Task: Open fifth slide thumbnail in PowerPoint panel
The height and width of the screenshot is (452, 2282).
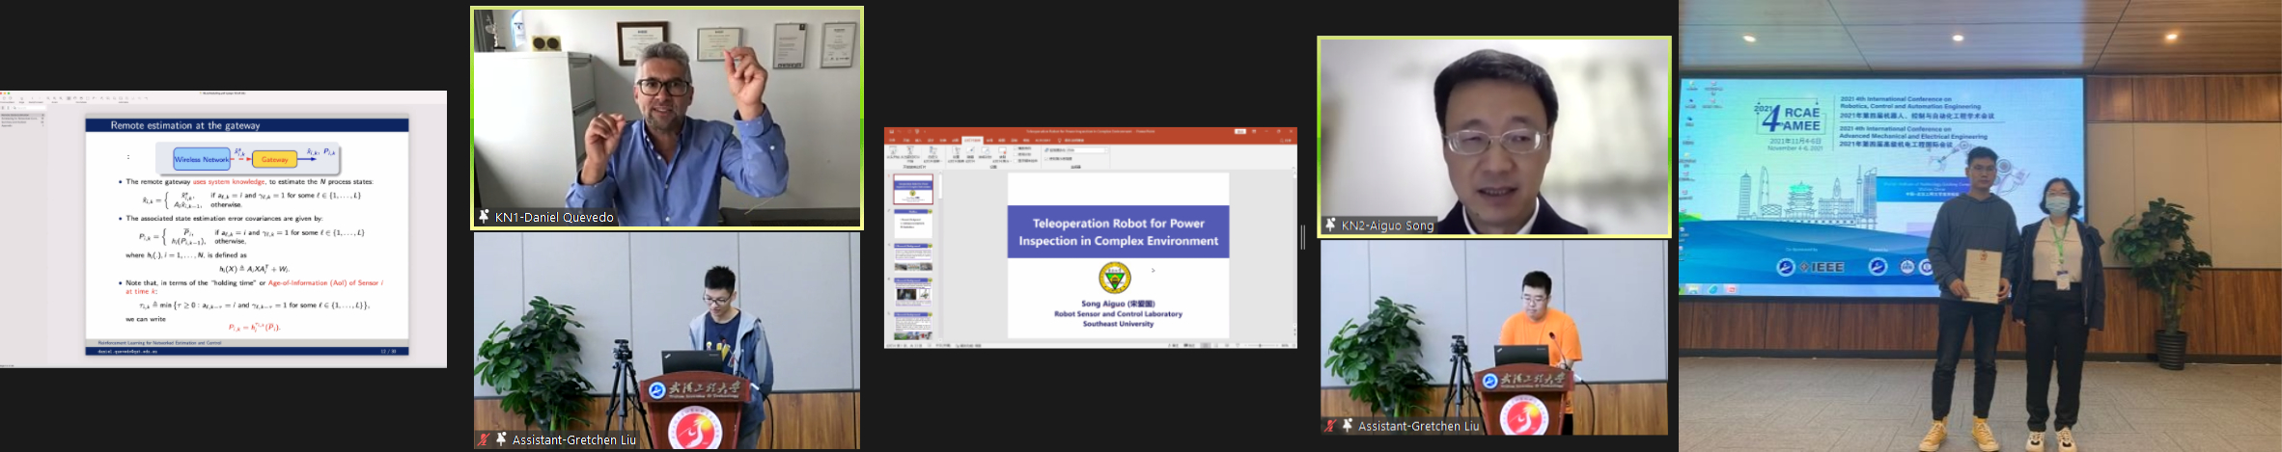Action: (913, 326)
